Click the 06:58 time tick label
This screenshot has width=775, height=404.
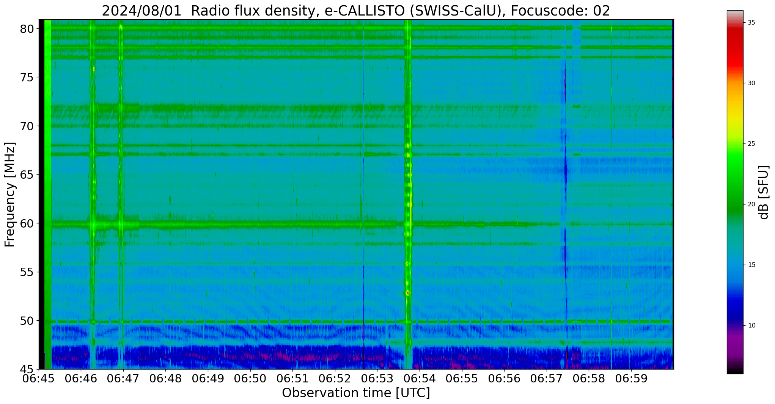point(589,379)
